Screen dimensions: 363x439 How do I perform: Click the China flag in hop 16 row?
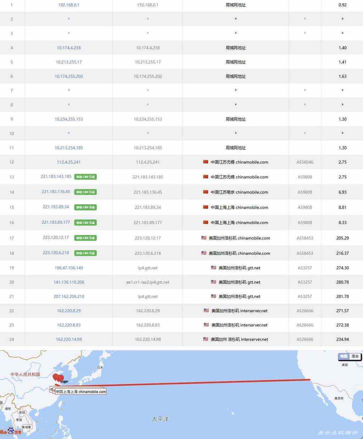click(206, 223)
